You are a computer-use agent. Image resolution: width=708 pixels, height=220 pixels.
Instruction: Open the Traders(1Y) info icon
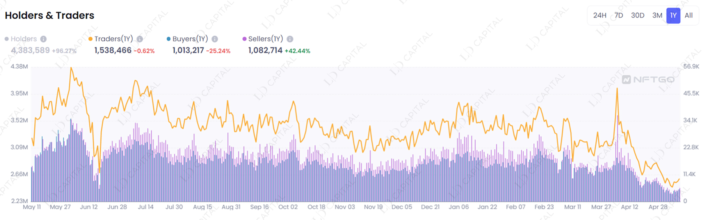pyautogui.click(x=140, y=39)
